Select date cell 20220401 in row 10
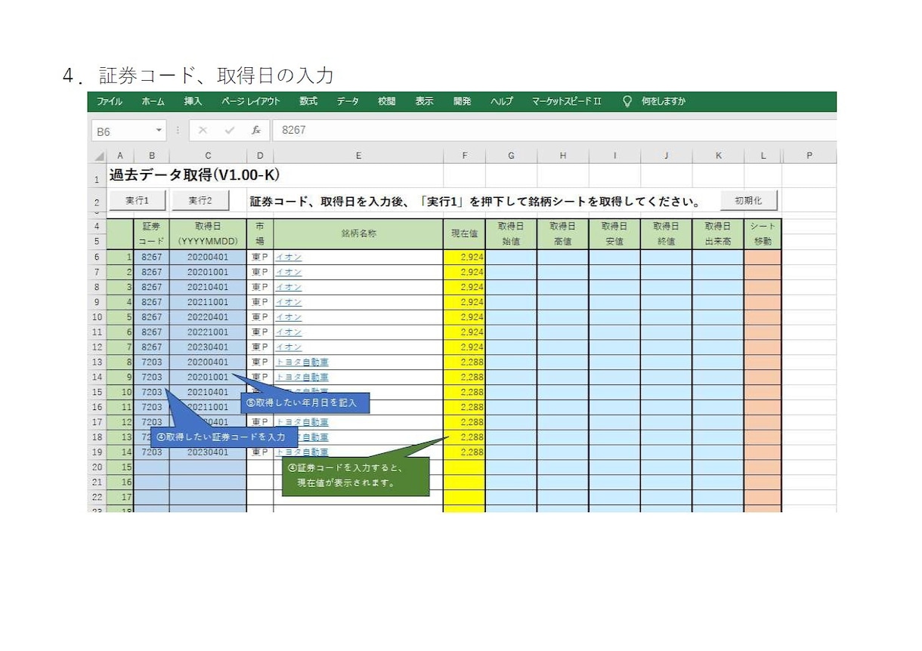922x651 pixels. pyautogui.click(x=208, y=317)
